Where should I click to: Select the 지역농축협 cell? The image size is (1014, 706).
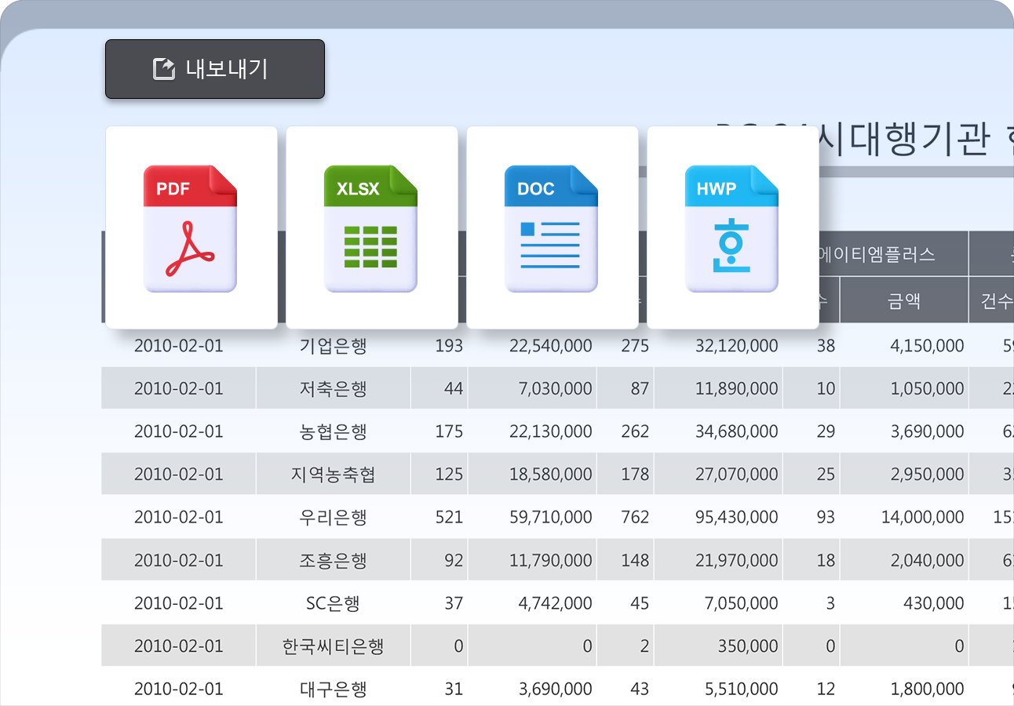pos(333,475)
